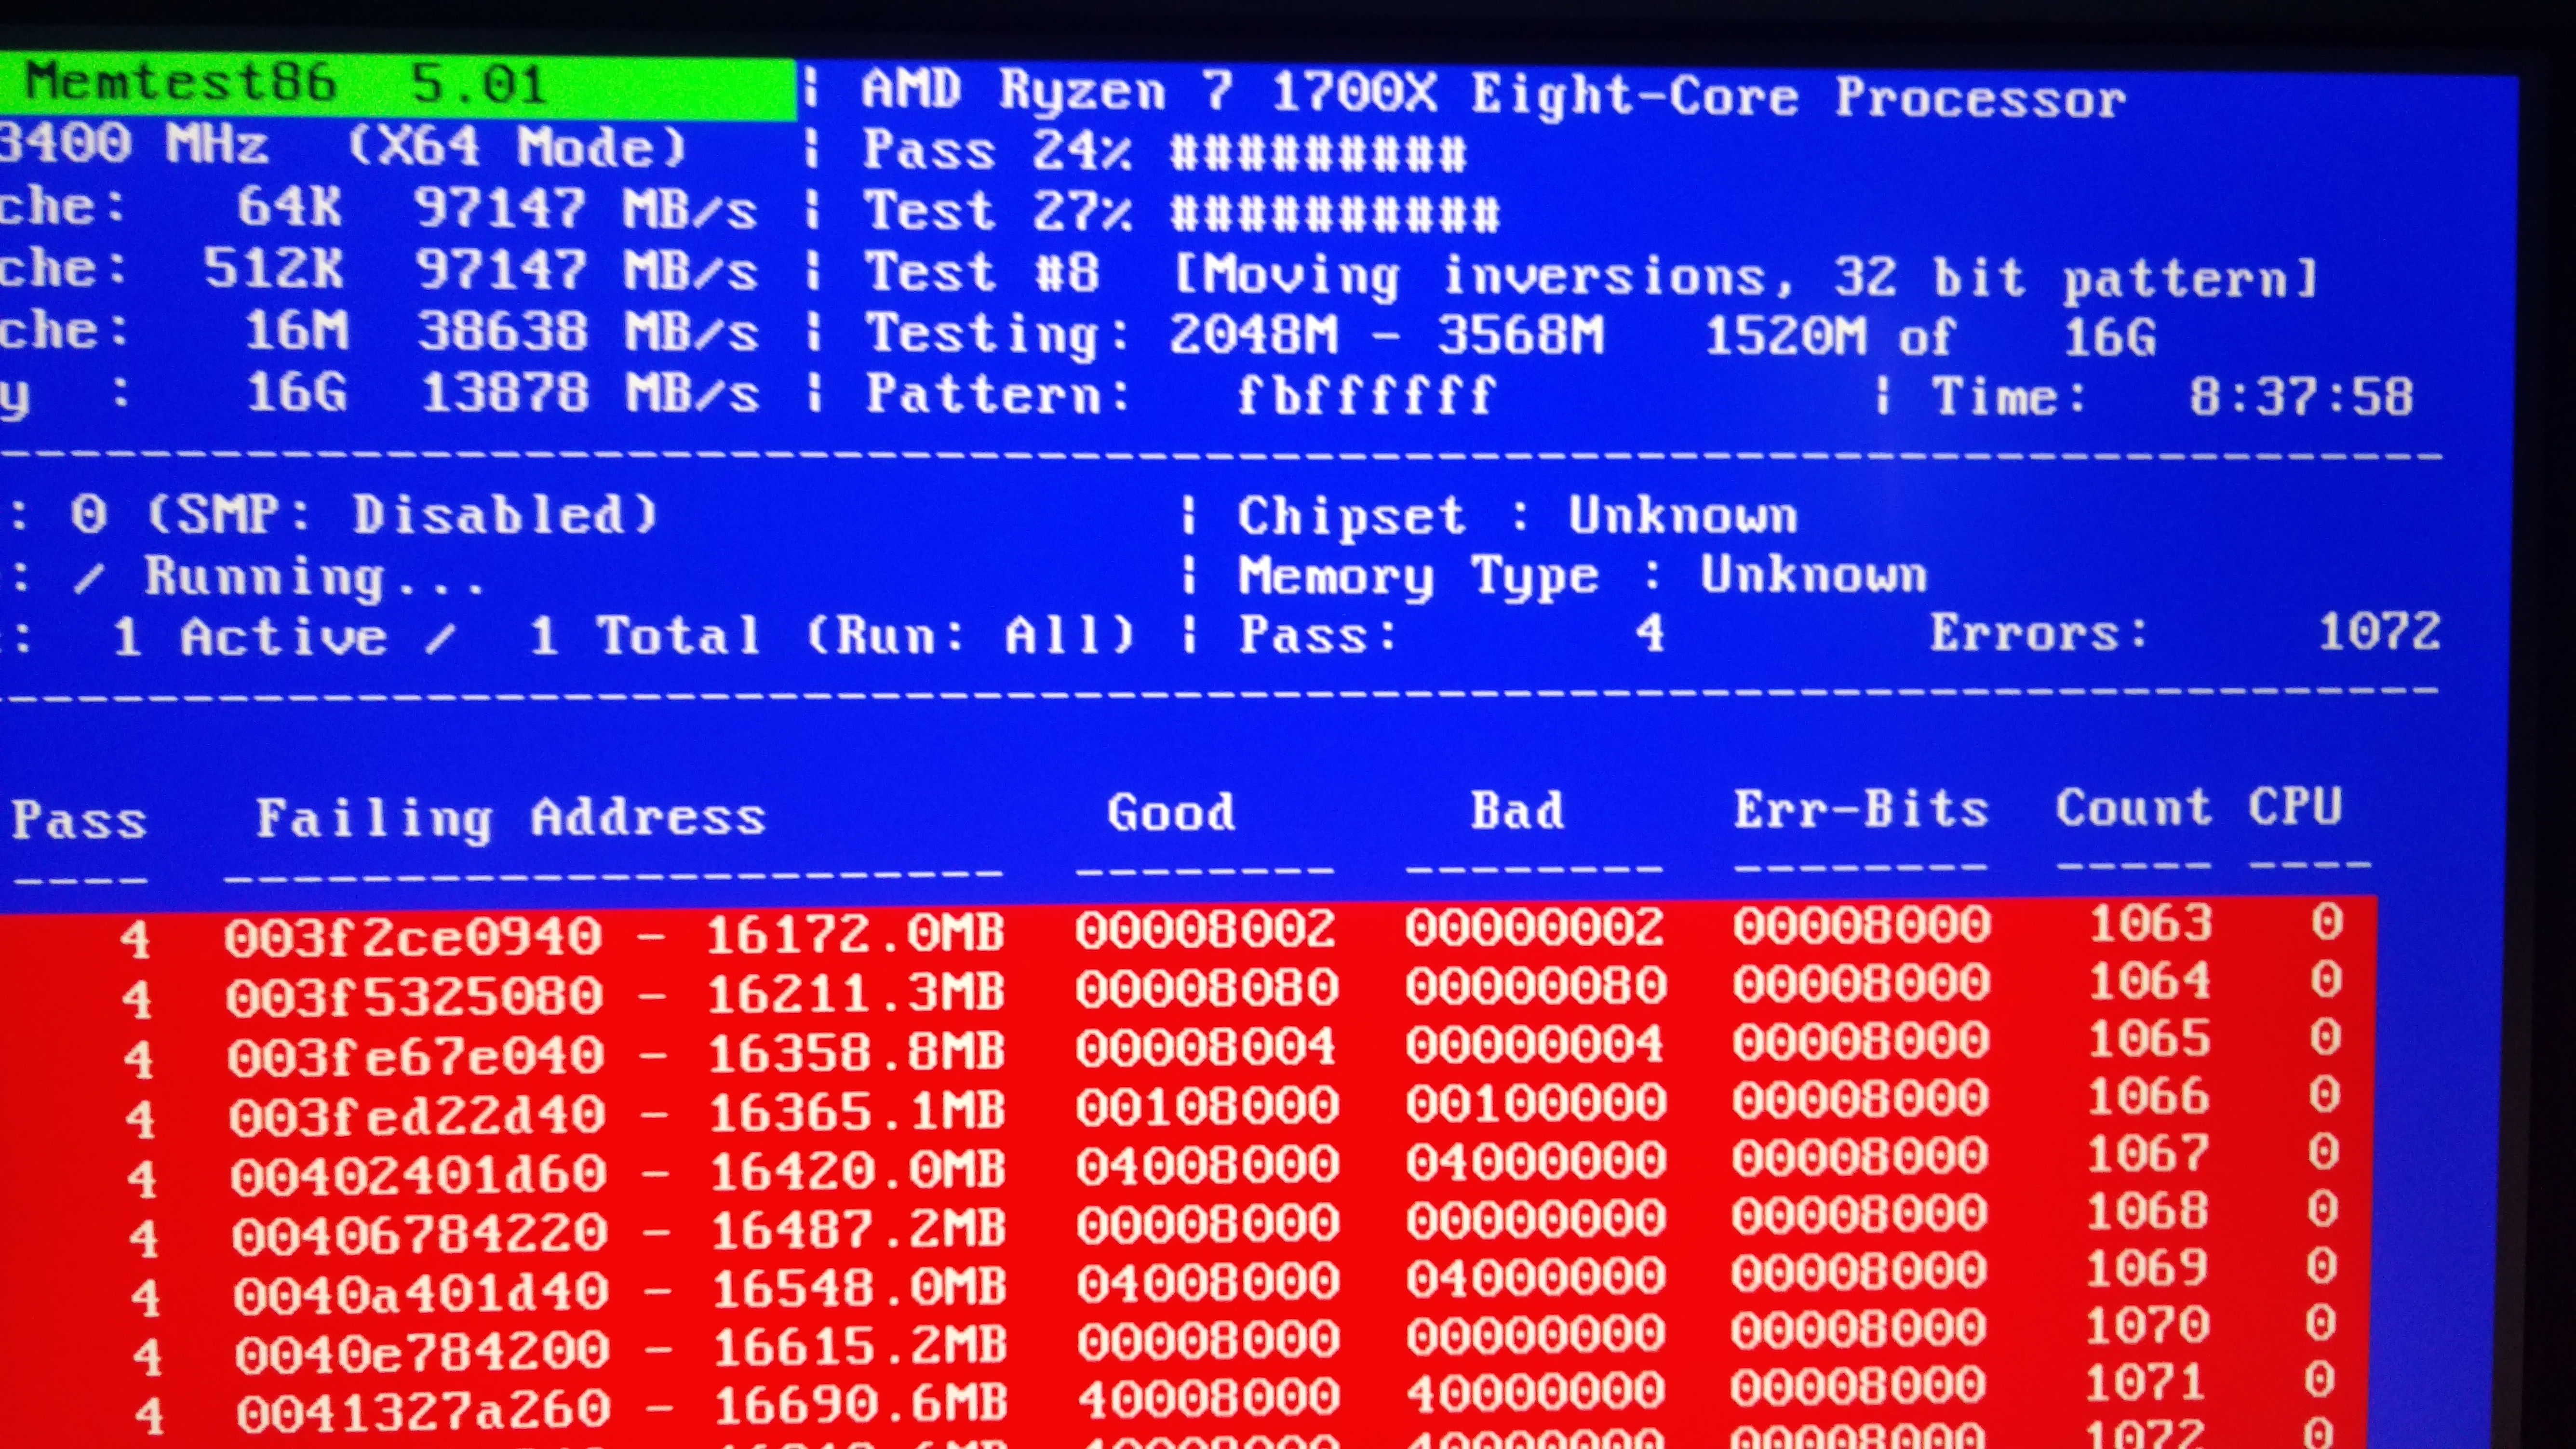Click the Chipset : Unknown field
The height and width of the screenshot is (1449, 2576).
pos(1516,516)
